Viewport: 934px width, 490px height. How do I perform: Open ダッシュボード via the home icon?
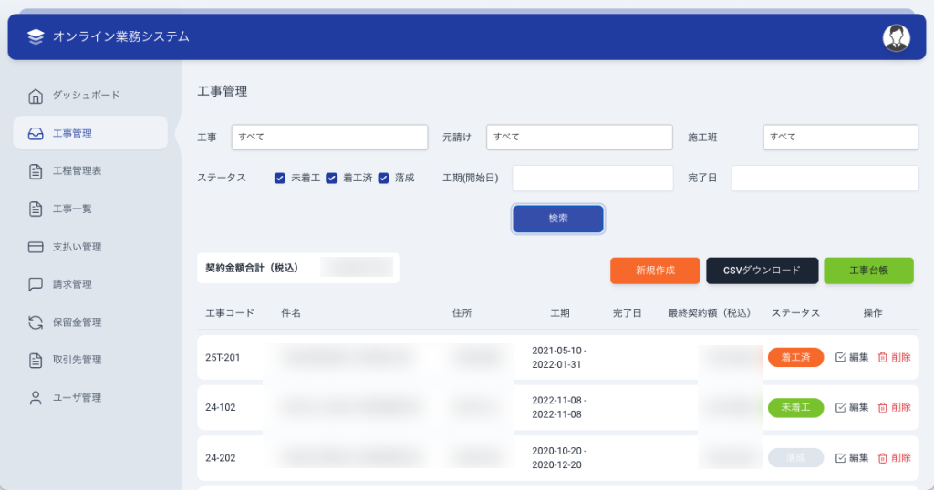[36, 96]
